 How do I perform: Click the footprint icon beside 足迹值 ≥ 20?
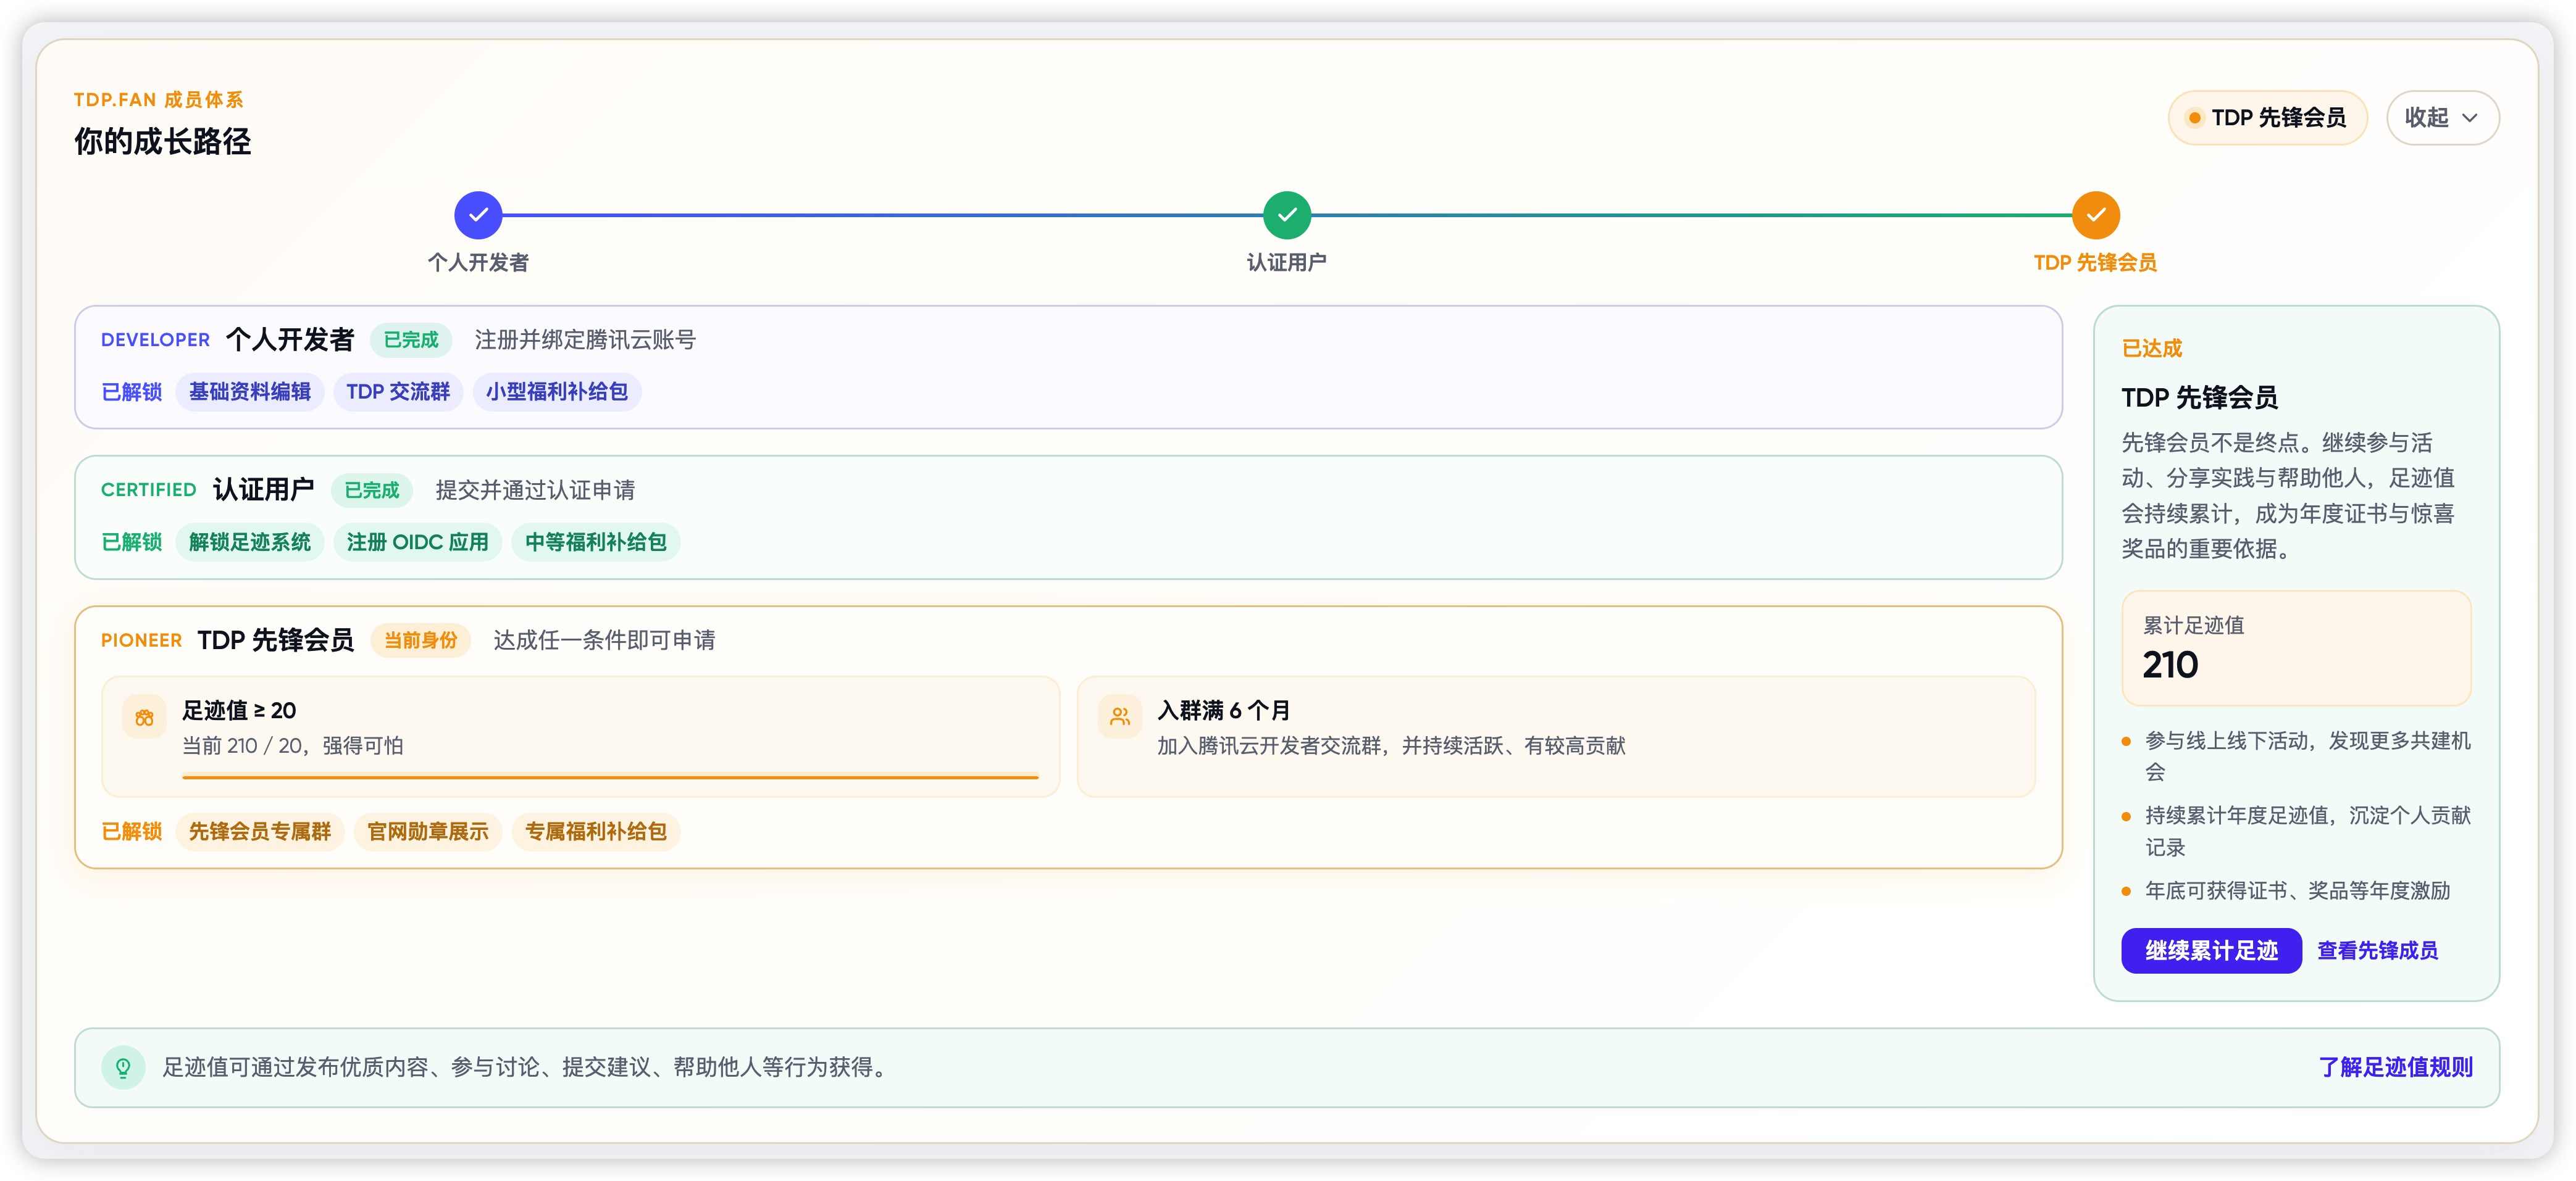144,716
